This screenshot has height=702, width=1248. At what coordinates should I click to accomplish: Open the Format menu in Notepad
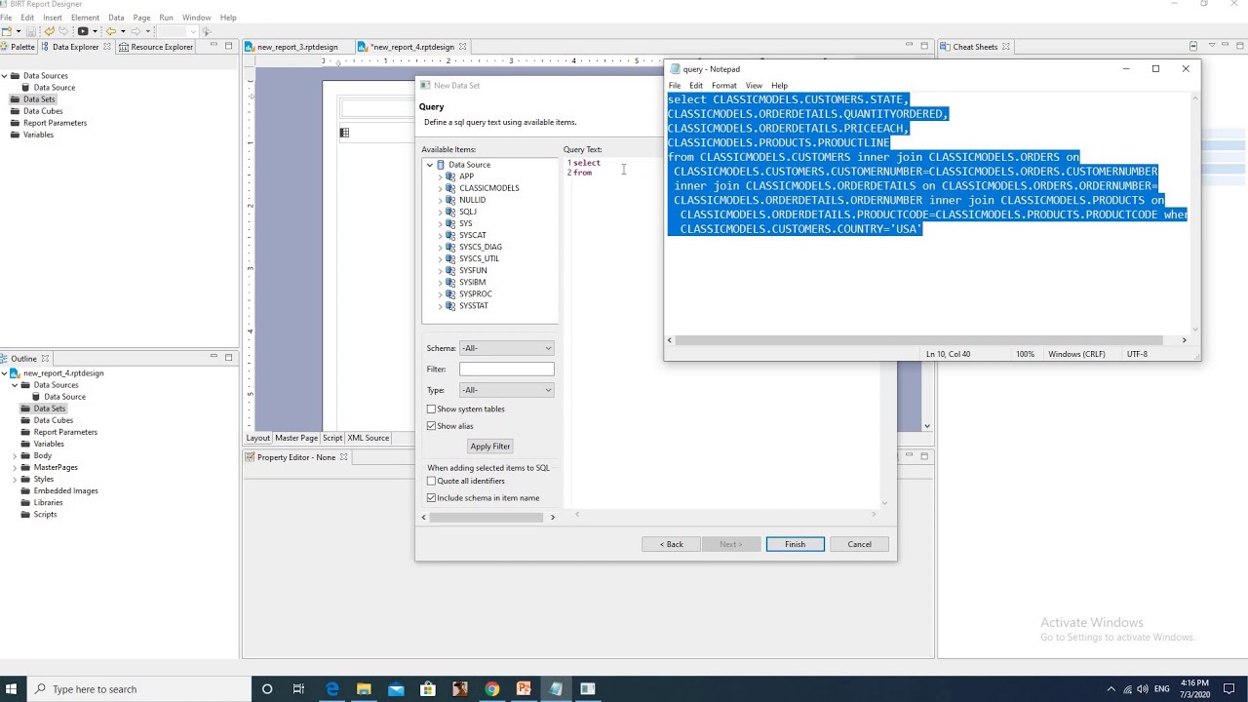tap(723, 86)
